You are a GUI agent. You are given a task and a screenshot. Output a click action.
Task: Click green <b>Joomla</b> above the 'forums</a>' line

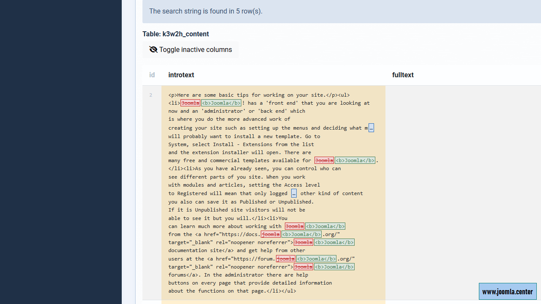[334, 267]
